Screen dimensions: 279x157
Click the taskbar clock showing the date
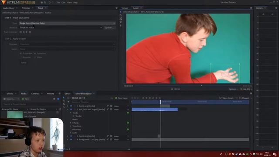[x=267, y=154]
